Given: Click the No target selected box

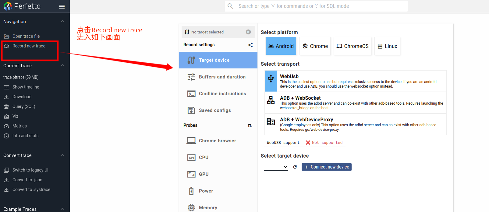Looking at the screenshot, I should pos(218,32).
